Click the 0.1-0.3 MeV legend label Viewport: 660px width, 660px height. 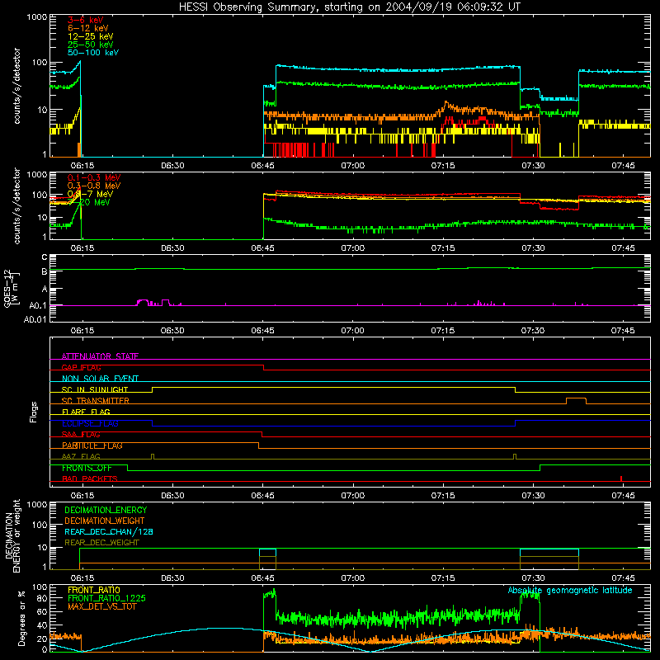[x=94, y=177]
